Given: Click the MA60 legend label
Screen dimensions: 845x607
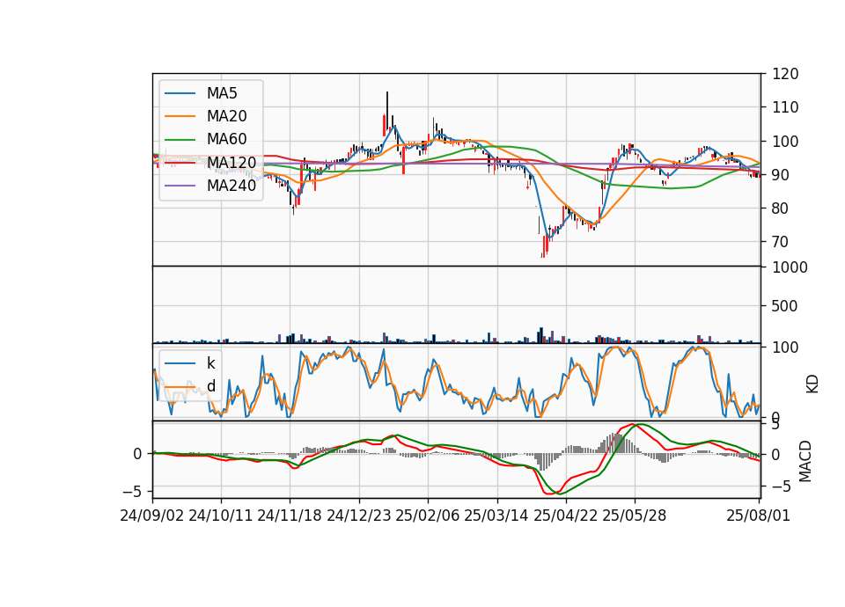Looking at the screenshot, I should [x=226, y=139].
